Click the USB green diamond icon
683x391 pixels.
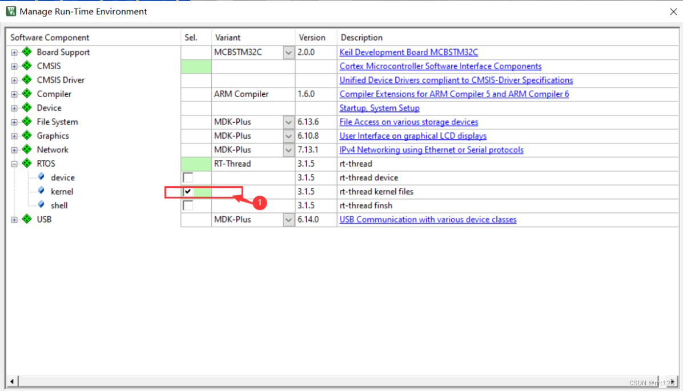coord(27,219)
